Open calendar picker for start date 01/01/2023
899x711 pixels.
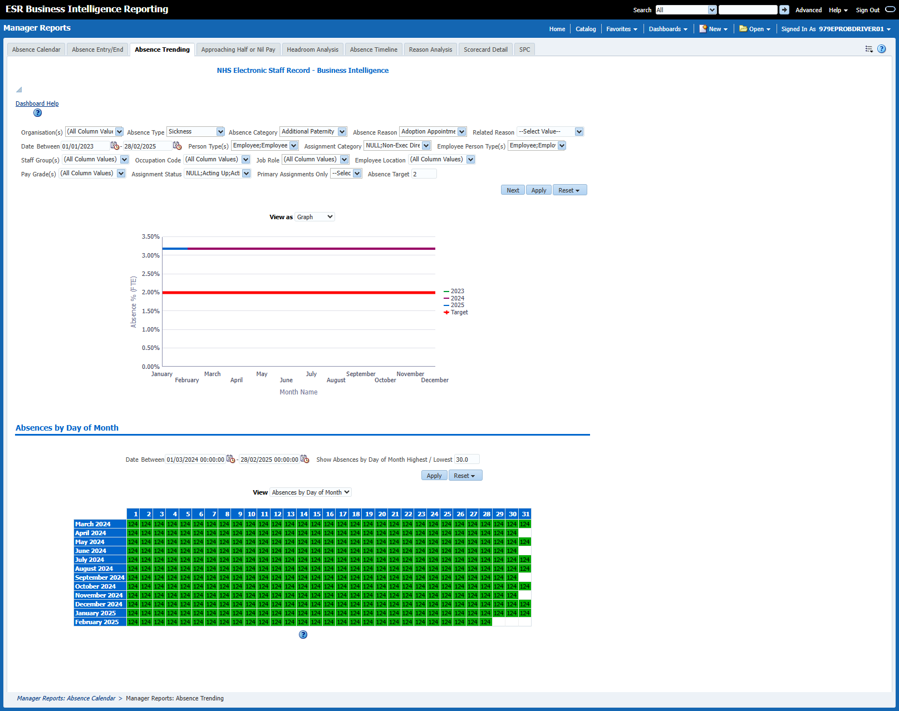(x=115, y=146)
